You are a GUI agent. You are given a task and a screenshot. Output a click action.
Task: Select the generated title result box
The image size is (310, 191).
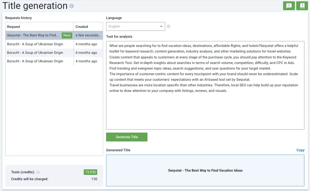coord(205,170)
